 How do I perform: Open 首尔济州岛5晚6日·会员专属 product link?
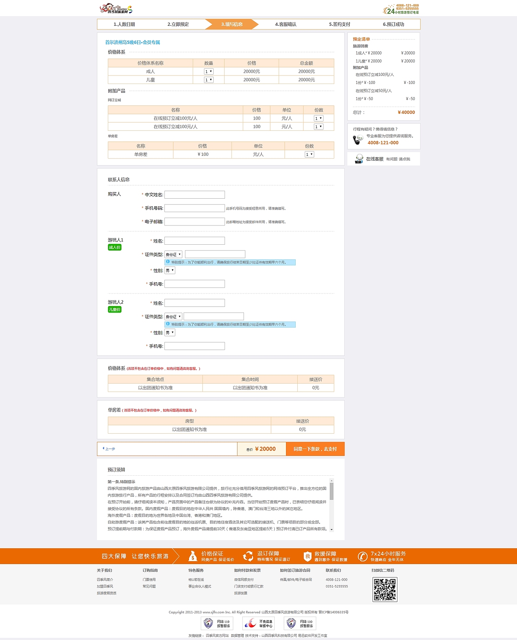132,42
